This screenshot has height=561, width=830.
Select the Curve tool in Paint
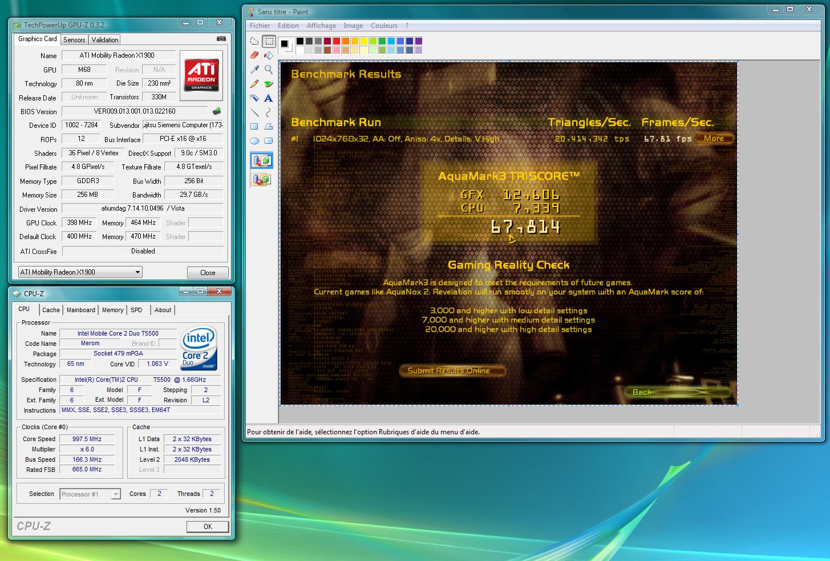269,112
